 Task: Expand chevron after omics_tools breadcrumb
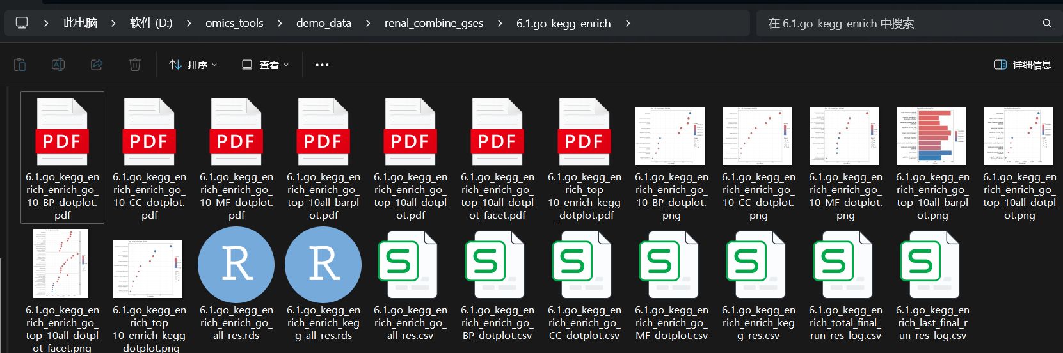(280, 23)
